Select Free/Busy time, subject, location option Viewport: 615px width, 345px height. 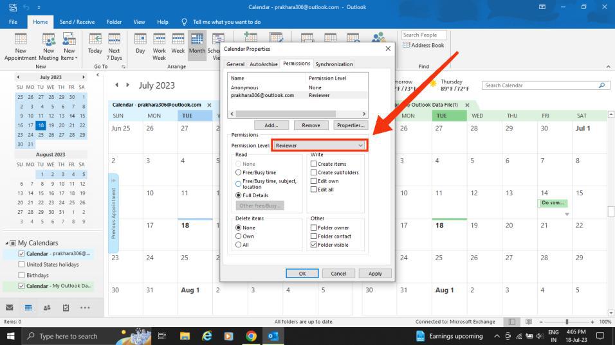[x=238, y=184]
